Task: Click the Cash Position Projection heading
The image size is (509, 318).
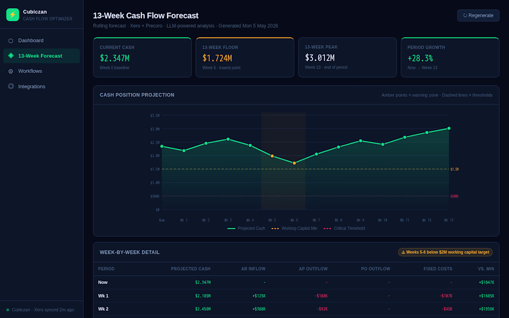Action: pyautogui.click(x=137, y=95)
